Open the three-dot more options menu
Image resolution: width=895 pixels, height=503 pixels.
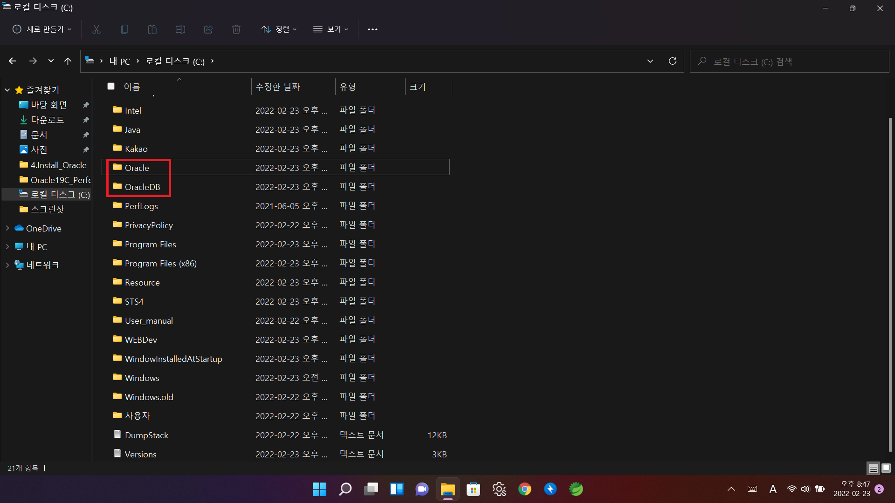pos(372,29)
